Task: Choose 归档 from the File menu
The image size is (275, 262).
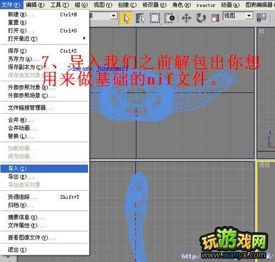Action: click(x=45, y=205)
